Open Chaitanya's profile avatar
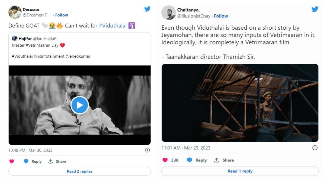This screenshot has width=325, height=182. coord(168,13)
